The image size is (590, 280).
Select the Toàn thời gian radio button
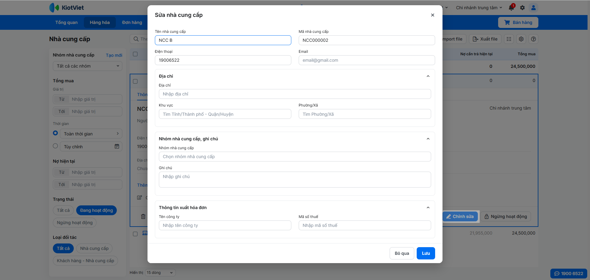(55, 133)
